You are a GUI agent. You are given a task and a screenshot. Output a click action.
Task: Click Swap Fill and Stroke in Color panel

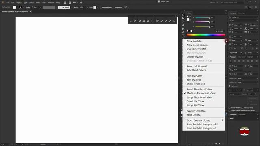(x=190, y=17)
